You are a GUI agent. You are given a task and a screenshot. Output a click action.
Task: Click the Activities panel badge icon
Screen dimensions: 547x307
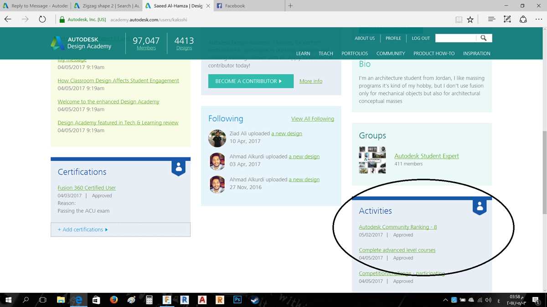tap(480, 207)
